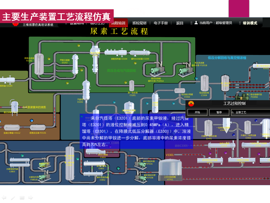Select the 液液分离罐 V3112 tank
This screenshot has height=203, width=270.
[12, 127]
